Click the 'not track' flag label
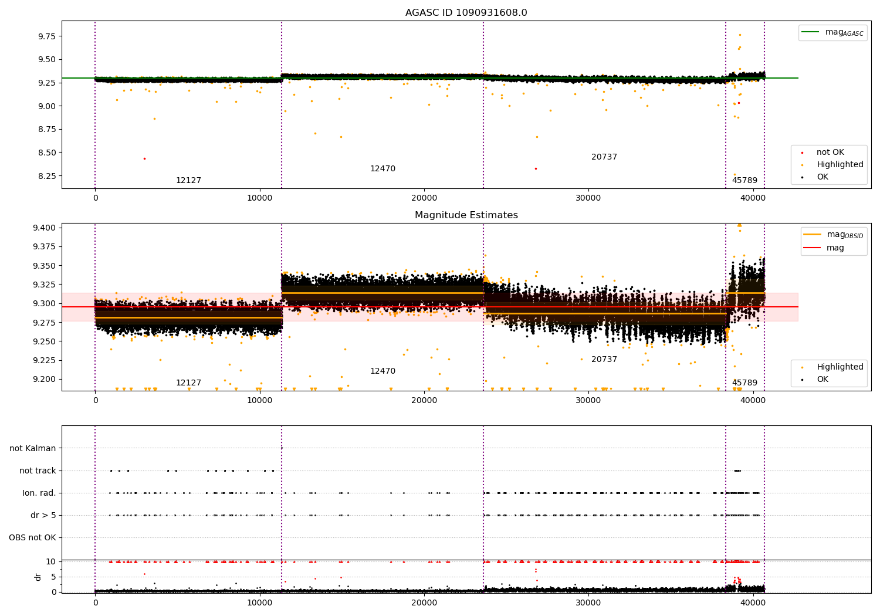The width and height of the screenshot is (880, 616). click(x=38, y=471)
